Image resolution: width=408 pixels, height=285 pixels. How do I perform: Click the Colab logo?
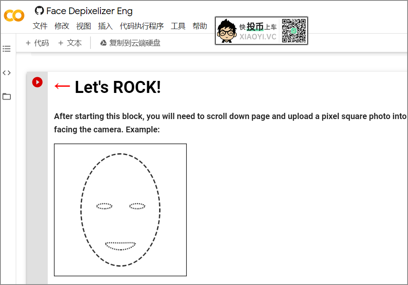pyautogui.click(x=14, y=16)
